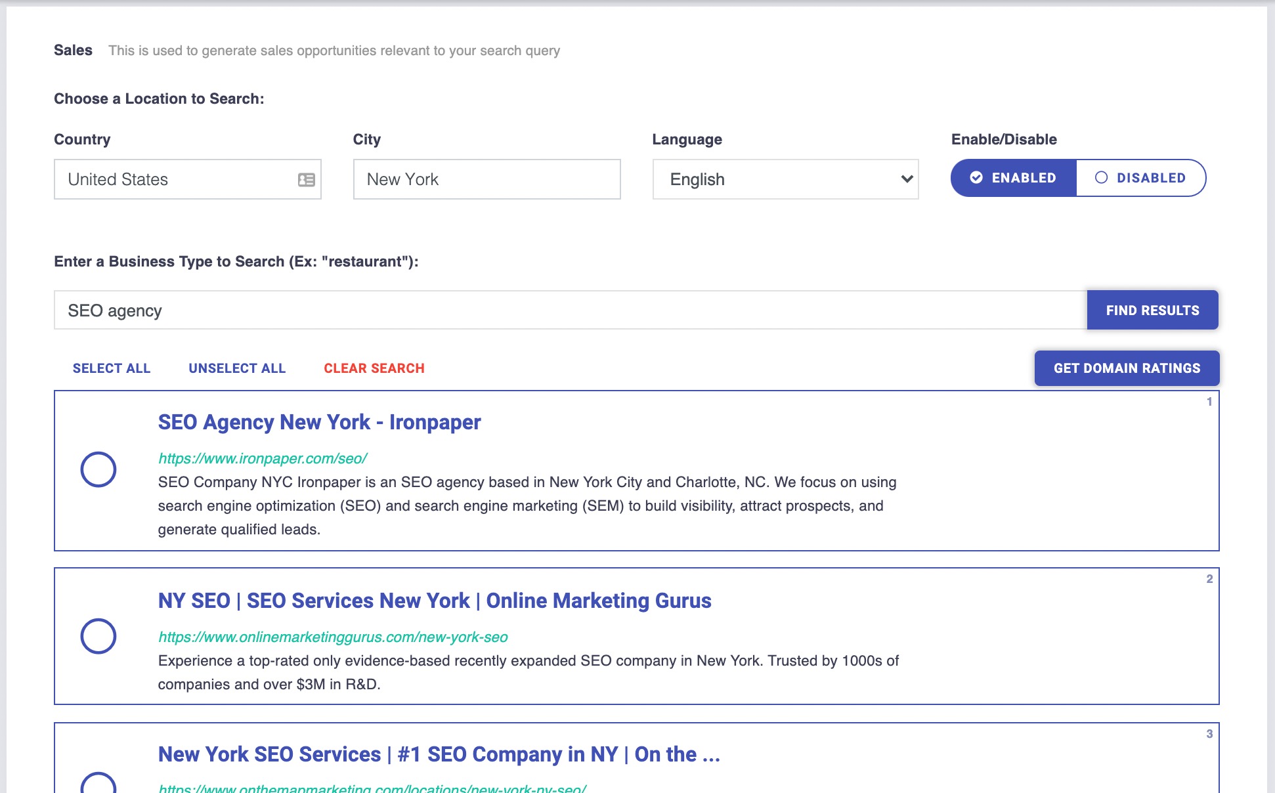This screenshot has height=793, width=1275.
Task: Click the contact card icon in Country field
Action: [306, 180]
